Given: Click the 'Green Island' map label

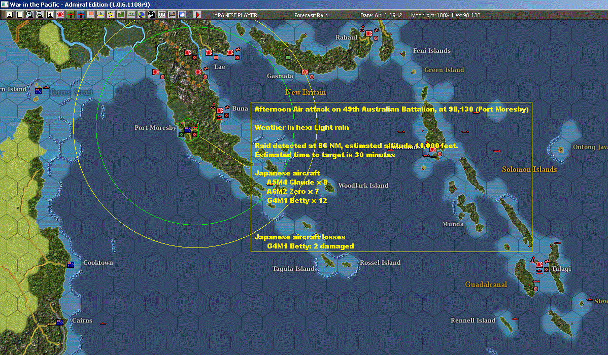Looking at the screenshot, I should (x=444, y=70).
